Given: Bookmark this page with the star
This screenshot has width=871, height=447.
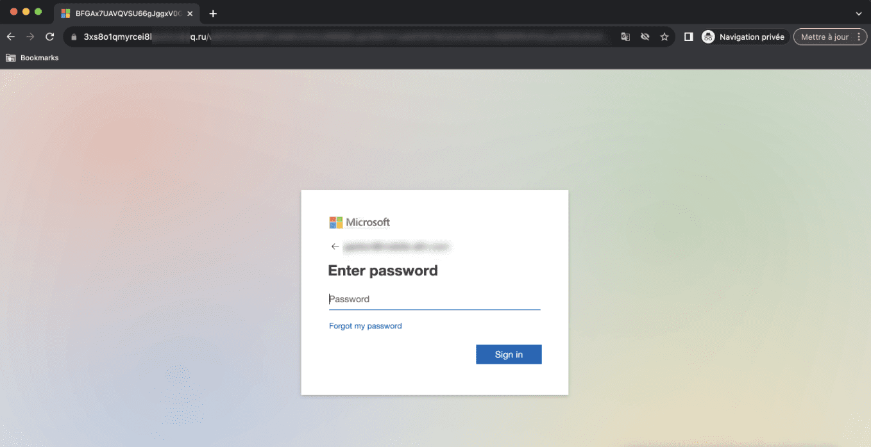Looking at the screenshot, I should [x=664, y=37].
